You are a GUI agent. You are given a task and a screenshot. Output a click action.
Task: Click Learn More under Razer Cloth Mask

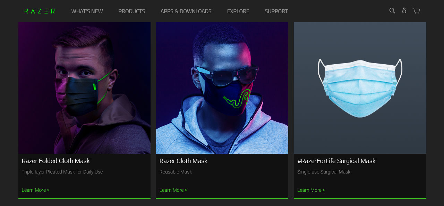click(x=173, y=190)
